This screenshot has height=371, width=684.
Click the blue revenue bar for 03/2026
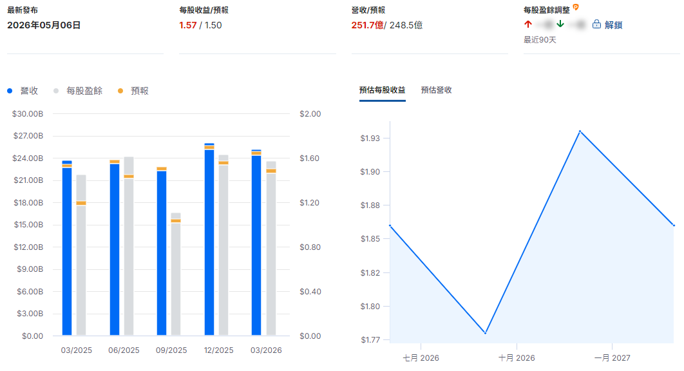click(256, 242)
